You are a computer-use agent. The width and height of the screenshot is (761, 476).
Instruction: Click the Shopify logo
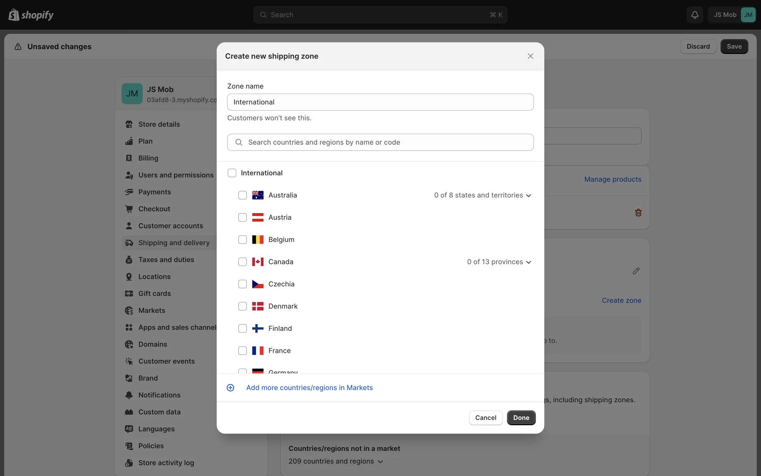[31, 15]
